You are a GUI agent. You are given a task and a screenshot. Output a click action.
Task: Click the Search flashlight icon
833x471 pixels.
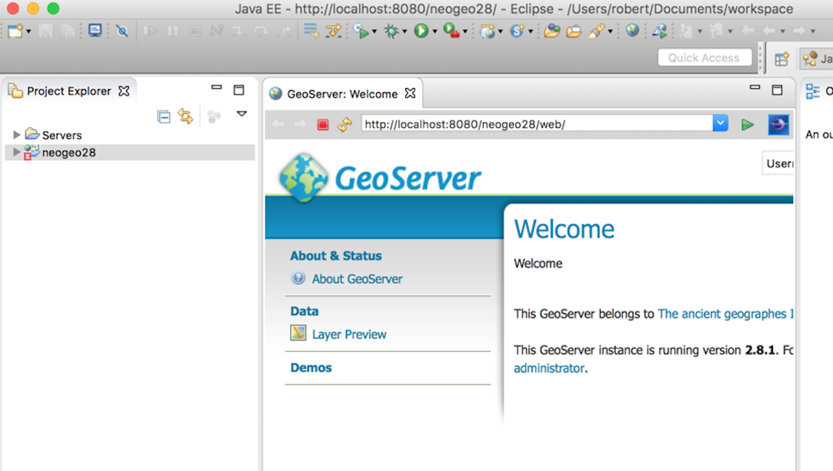click(596, 31)
